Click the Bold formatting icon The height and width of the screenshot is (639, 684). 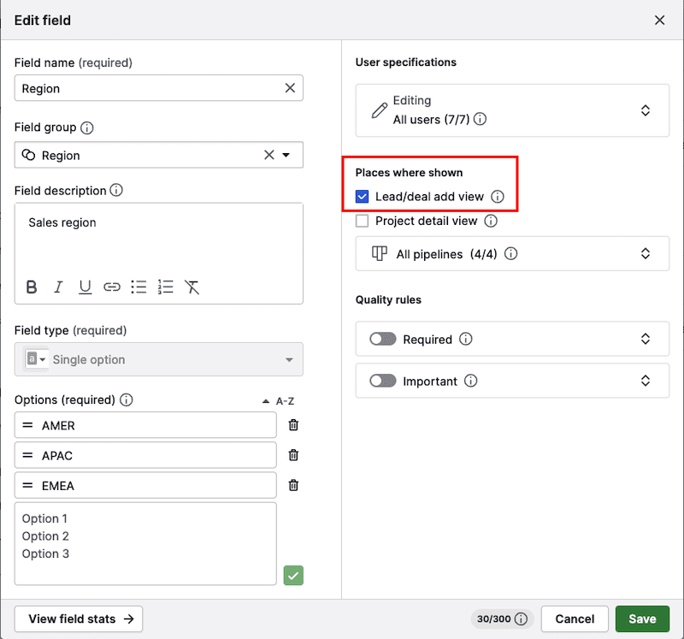point(32,287)
